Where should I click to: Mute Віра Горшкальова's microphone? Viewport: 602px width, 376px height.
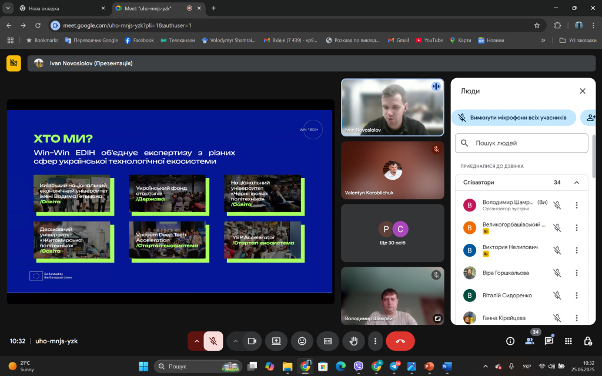coord(557,273)
